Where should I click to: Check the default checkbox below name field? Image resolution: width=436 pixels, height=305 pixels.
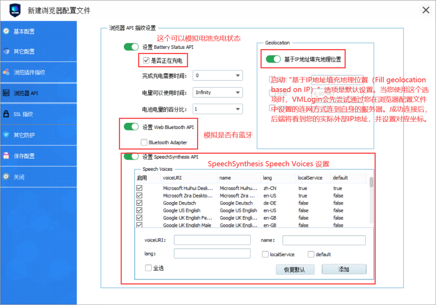311,254
